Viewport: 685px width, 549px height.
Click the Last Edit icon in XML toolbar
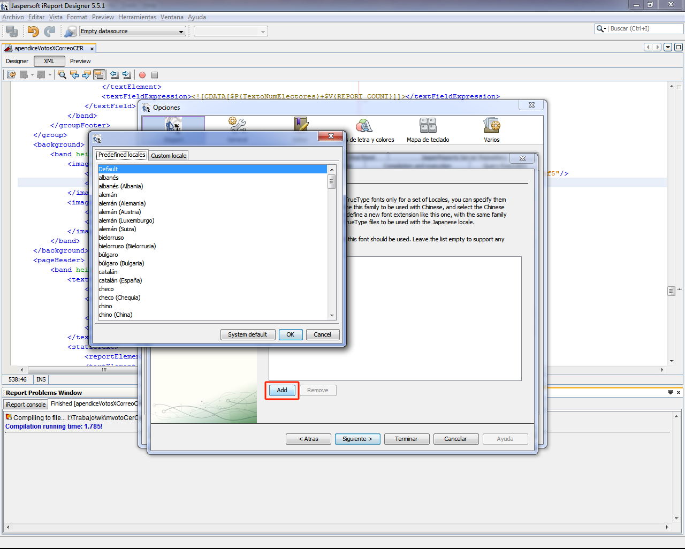coord(11,75)
